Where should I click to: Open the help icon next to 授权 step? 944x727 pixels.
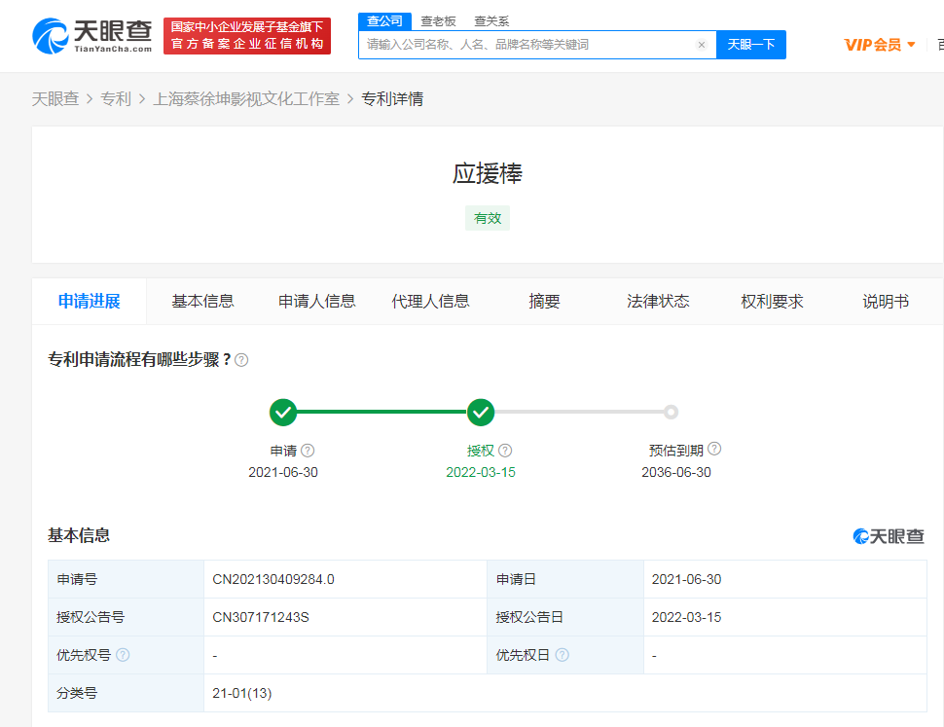coord(505,451)
